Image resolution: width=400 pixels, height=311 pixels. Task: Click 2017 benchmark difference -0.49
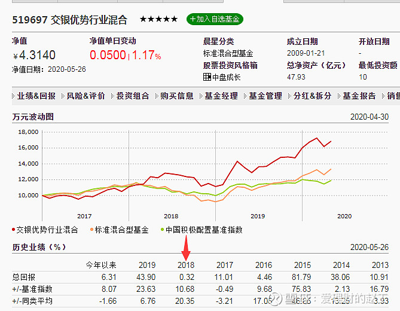[x=224, y=289]
